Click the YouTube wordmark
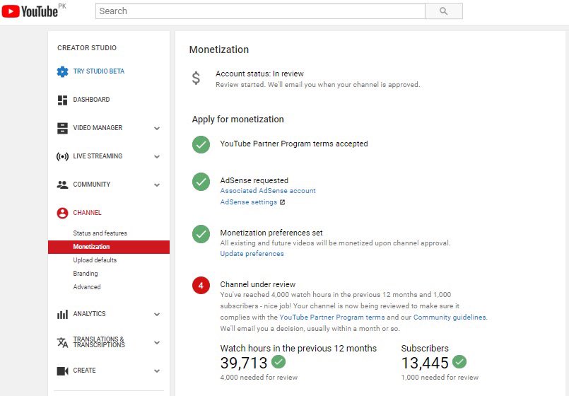 (39, 11)
